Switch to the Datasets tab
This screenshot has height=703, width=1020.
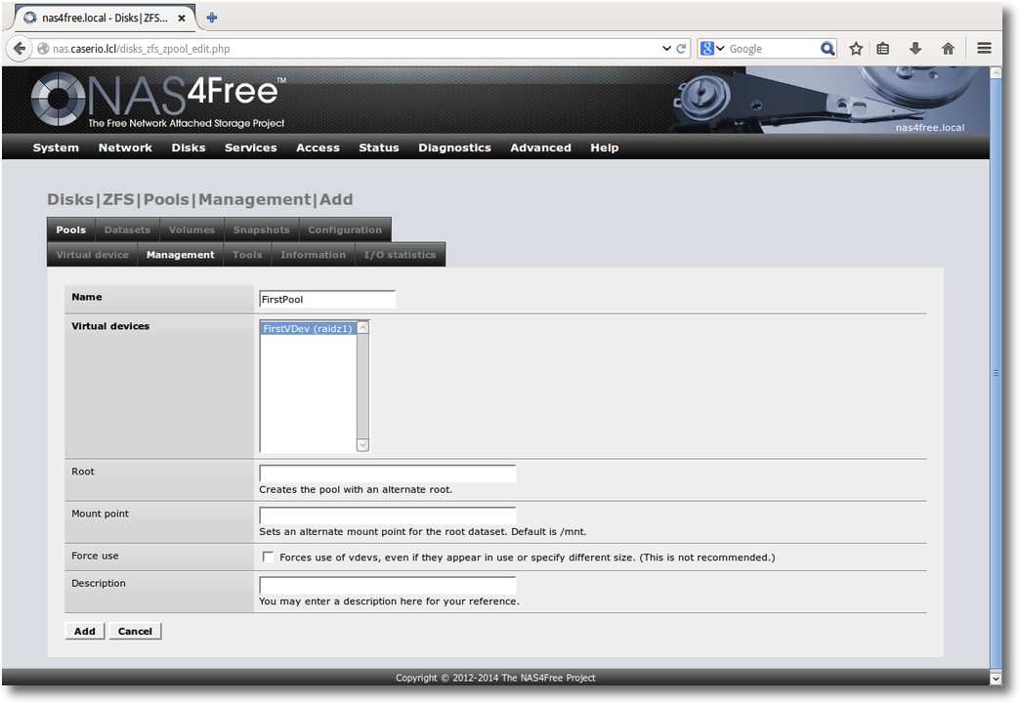127,229
